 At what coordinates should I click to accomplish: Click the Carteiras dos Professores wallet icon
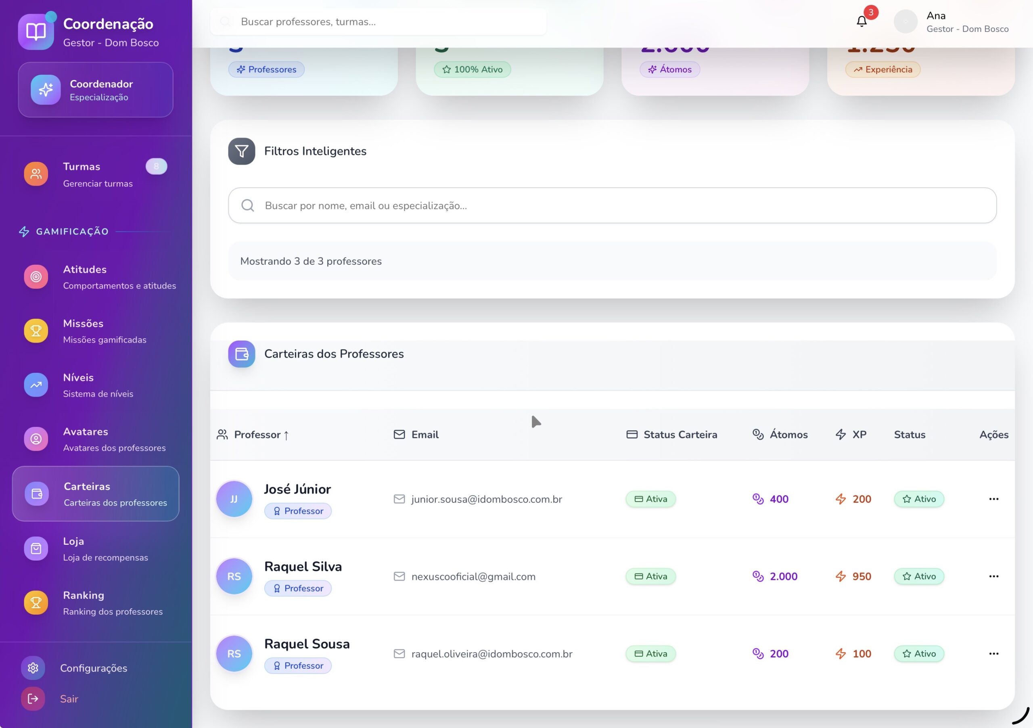241,354
